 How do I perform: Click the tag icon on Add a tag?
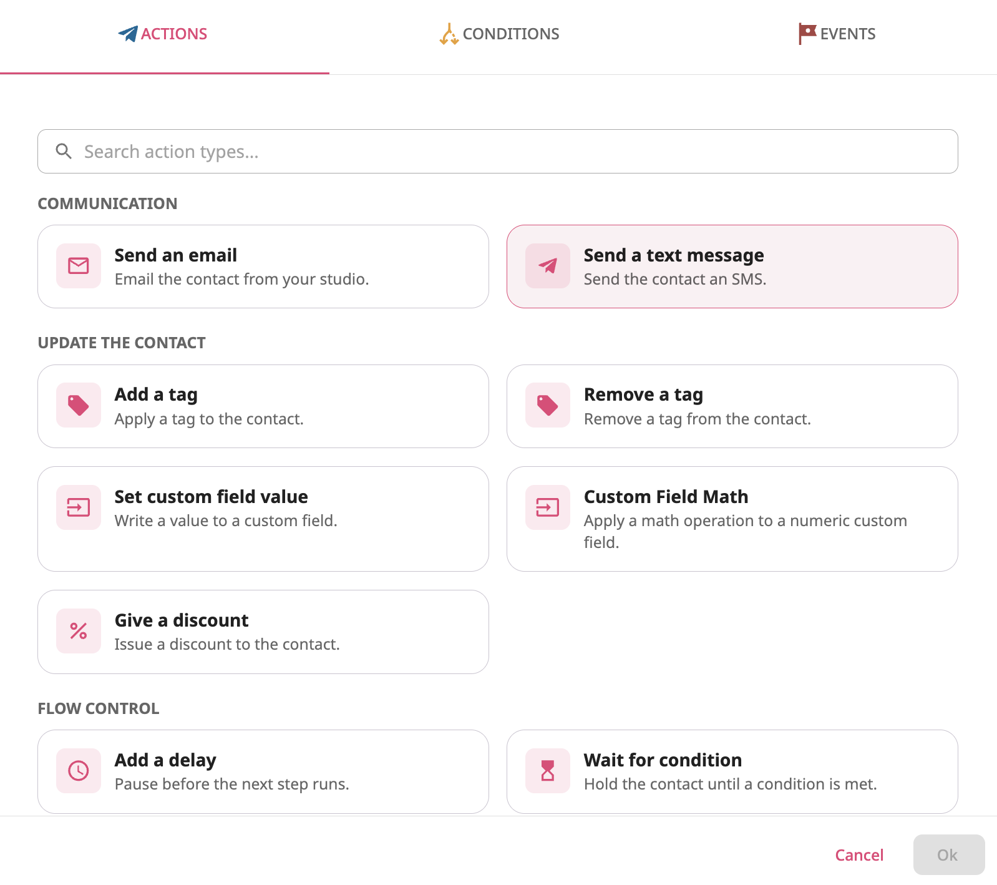coord(79,405)
